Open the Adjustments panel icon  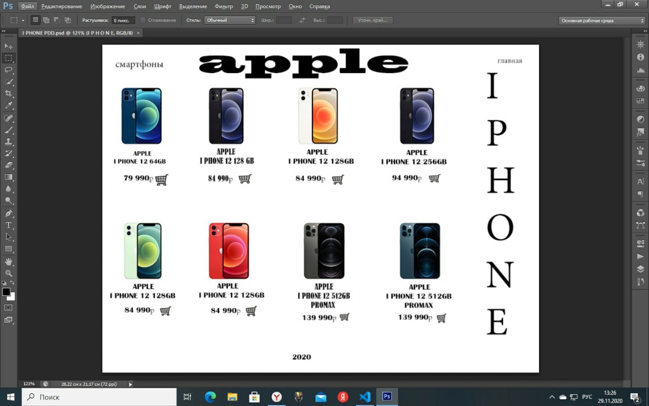pyautogui.click(x=640, y=120)
